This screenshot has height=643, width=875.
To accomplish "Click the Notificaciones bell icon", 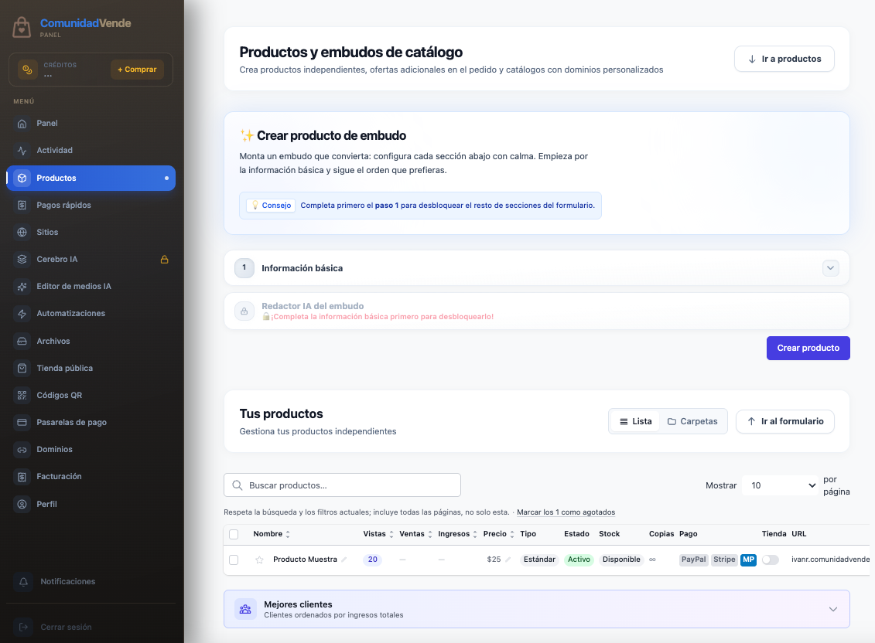I will 23,582.
